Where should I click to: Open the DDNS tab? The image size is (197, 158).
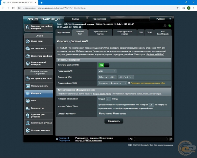pos(149,32)
